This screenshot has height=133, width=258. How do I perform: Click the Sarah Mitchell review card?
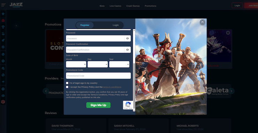(x=138, y=126)
